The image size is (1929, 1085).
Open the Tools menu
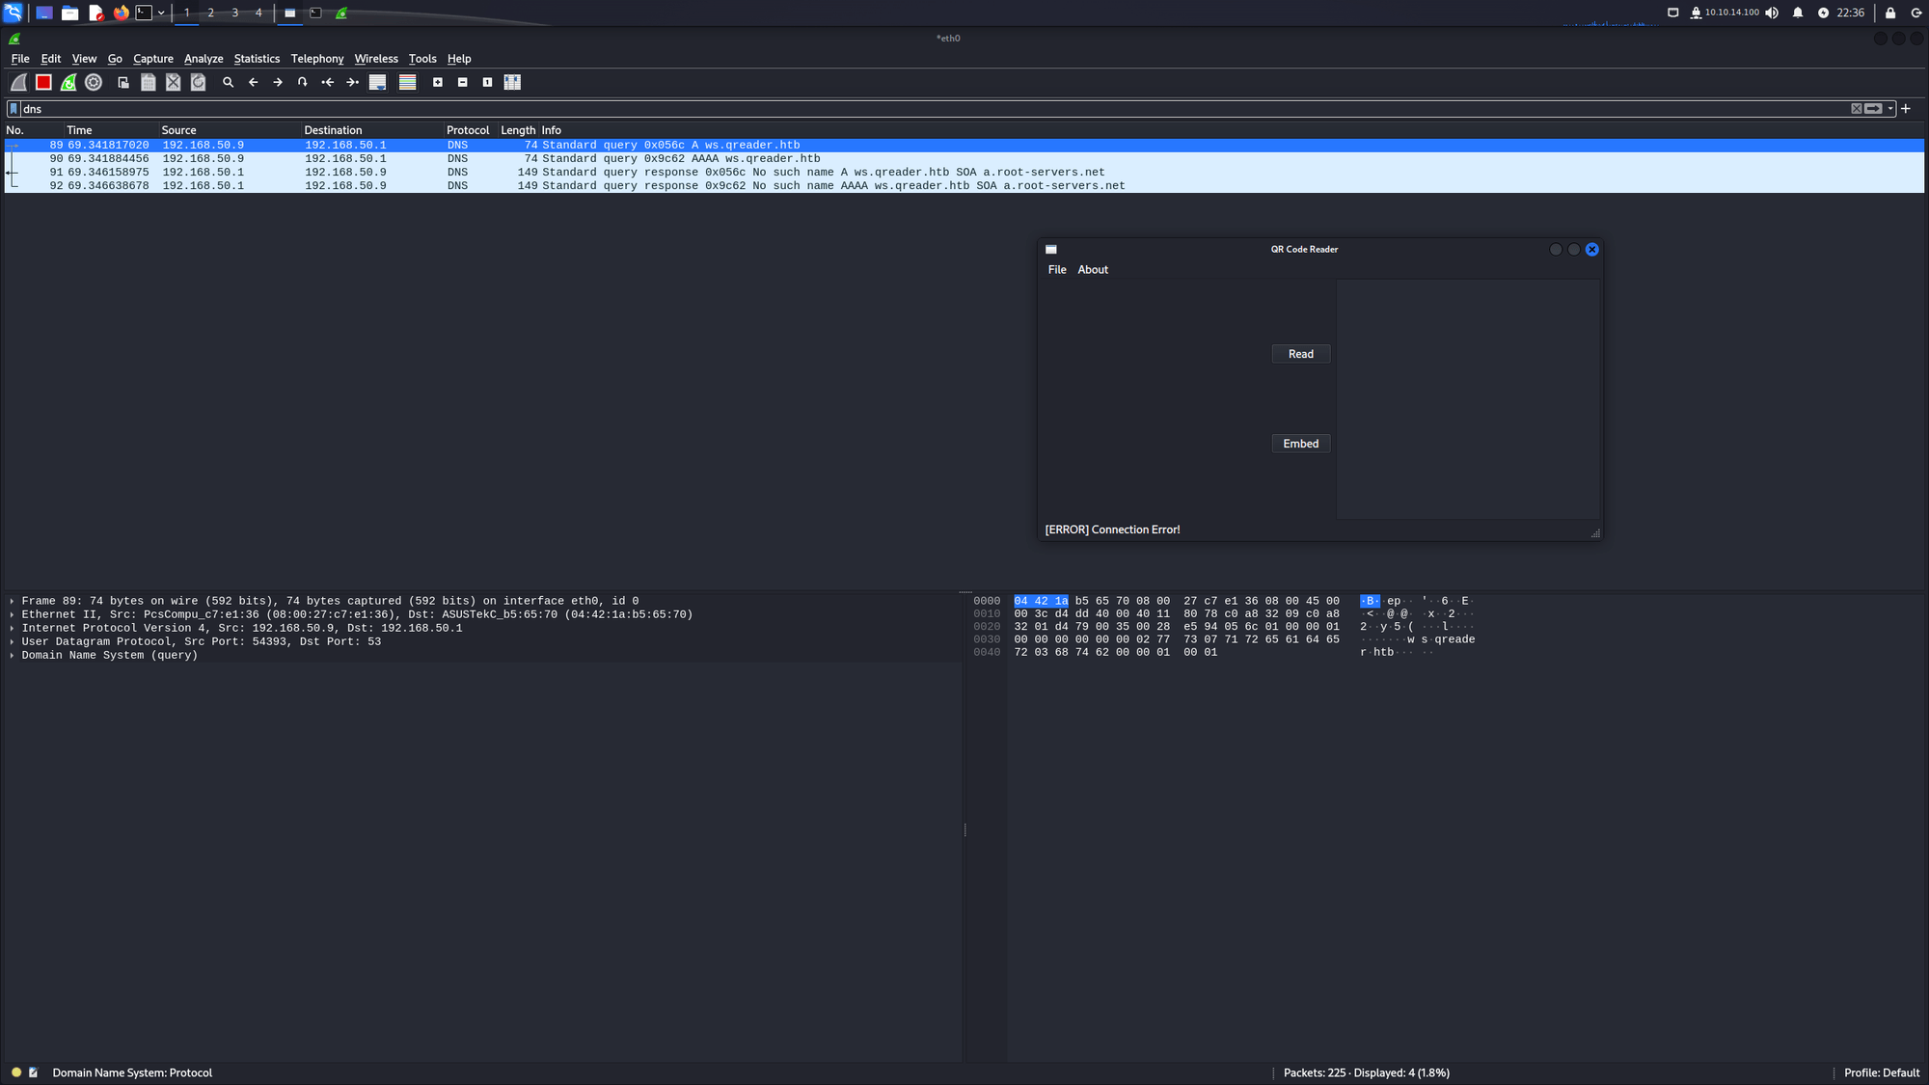click(x=422, y=59)
